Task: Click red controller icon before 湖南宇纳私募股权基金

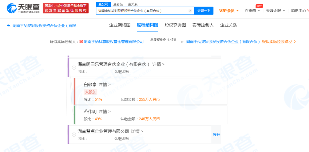Action: click(81, 42)
